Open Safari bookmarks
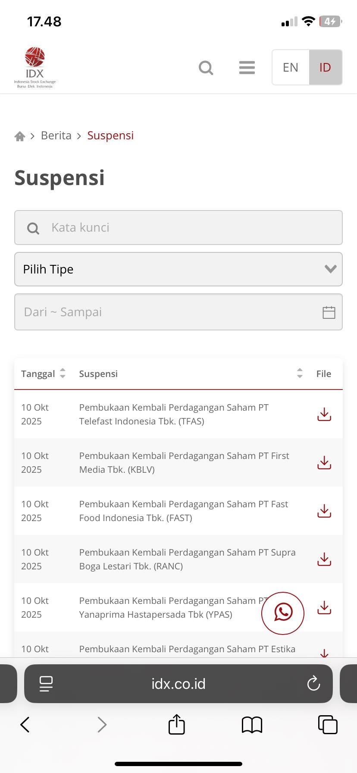Screen dimensions: 357x773 [252, 725]
